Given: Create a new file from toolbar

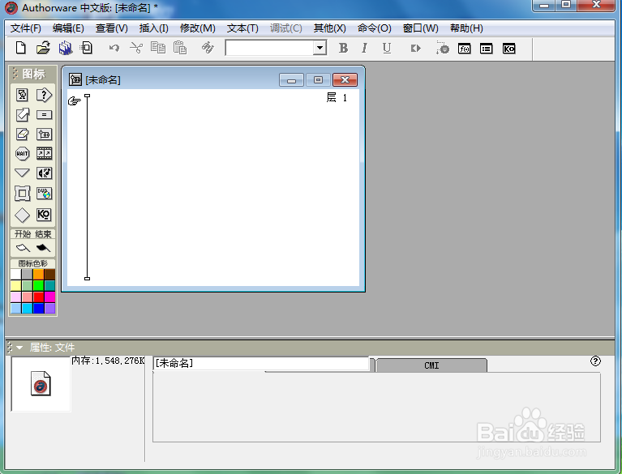Looking at the screenshot, I should click(x=20, y=48).
